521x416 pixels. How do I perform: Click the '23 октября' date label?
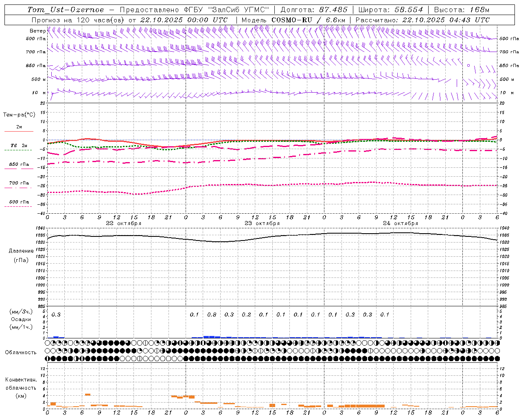coord(262,223)
